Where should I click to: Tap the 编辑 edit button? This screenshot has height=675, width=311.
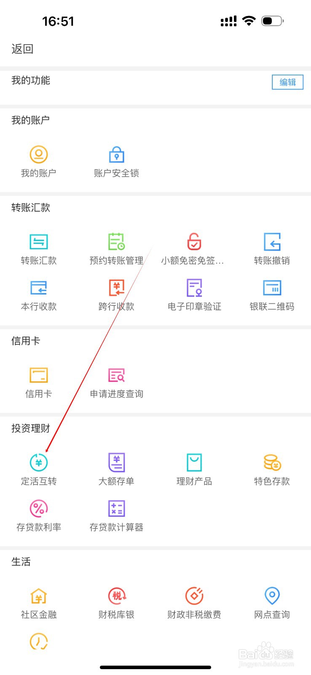(287, 82)
